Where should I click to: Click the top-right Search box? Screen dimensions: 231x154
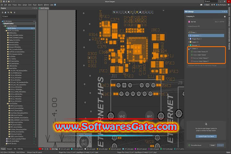[211, 1]
